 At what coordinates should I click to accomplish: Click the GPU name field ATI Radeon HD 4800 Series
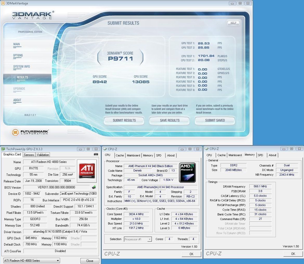[49, 162]
